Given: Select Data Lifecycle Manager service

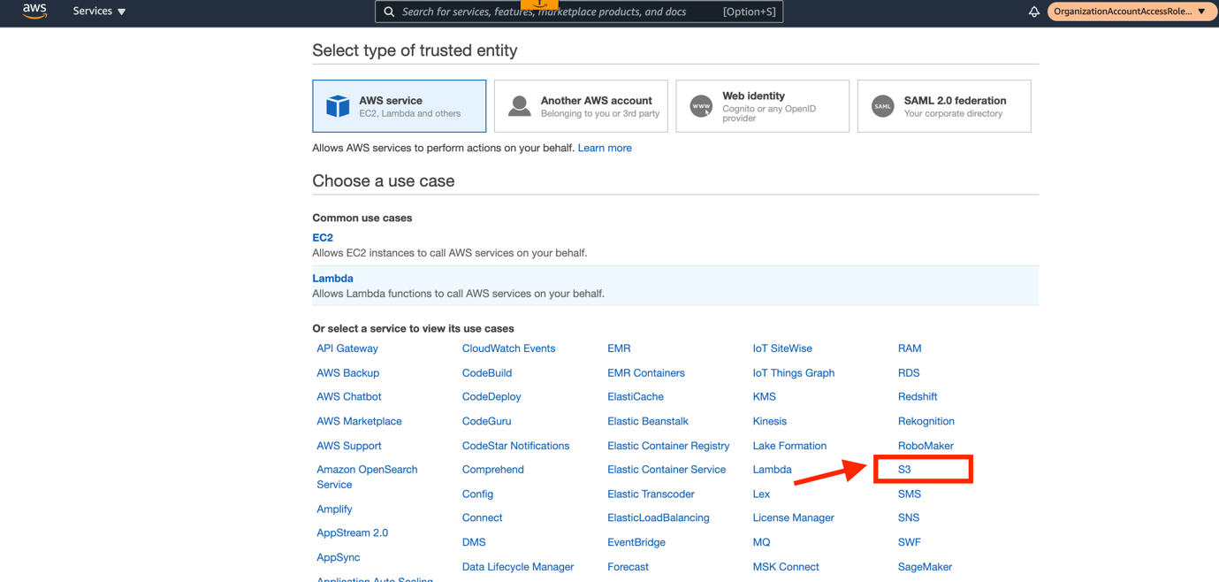Looking at the screenshot, I should (518, 567).
